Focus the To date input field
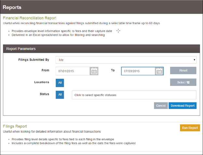The image size is (203, 155). tap(138, 71)
